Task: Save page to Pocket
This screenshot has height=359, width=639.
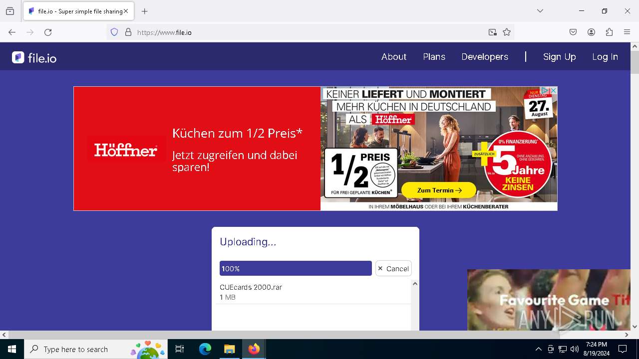Action: click(573, 32)
